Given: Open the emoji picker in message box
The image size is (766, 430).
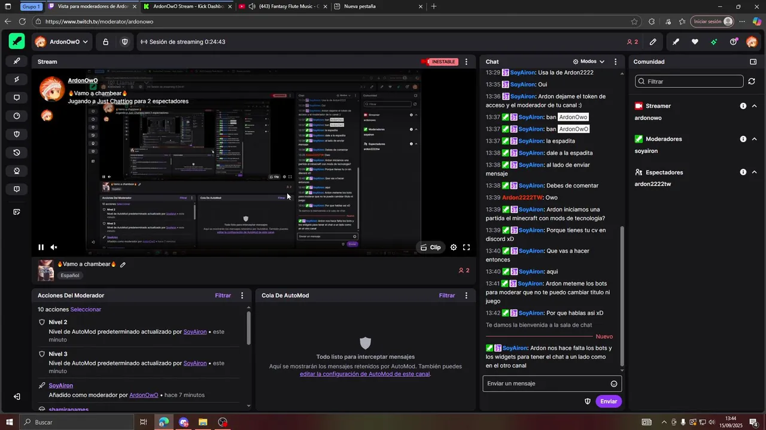Looking at the screenshot, I should pos(613,384).
